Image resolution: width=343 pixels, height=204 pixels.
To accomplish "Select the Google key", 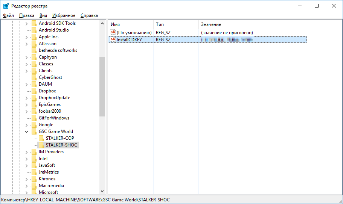I will tap(46, 125).
